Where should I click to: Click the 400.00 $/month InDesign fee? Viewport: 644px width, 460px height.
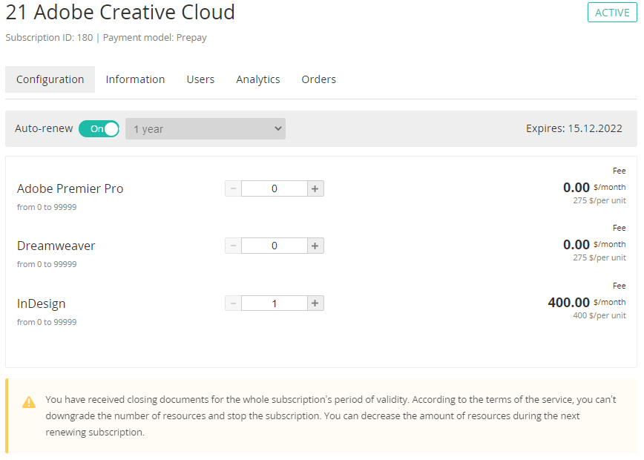point(587,303)
